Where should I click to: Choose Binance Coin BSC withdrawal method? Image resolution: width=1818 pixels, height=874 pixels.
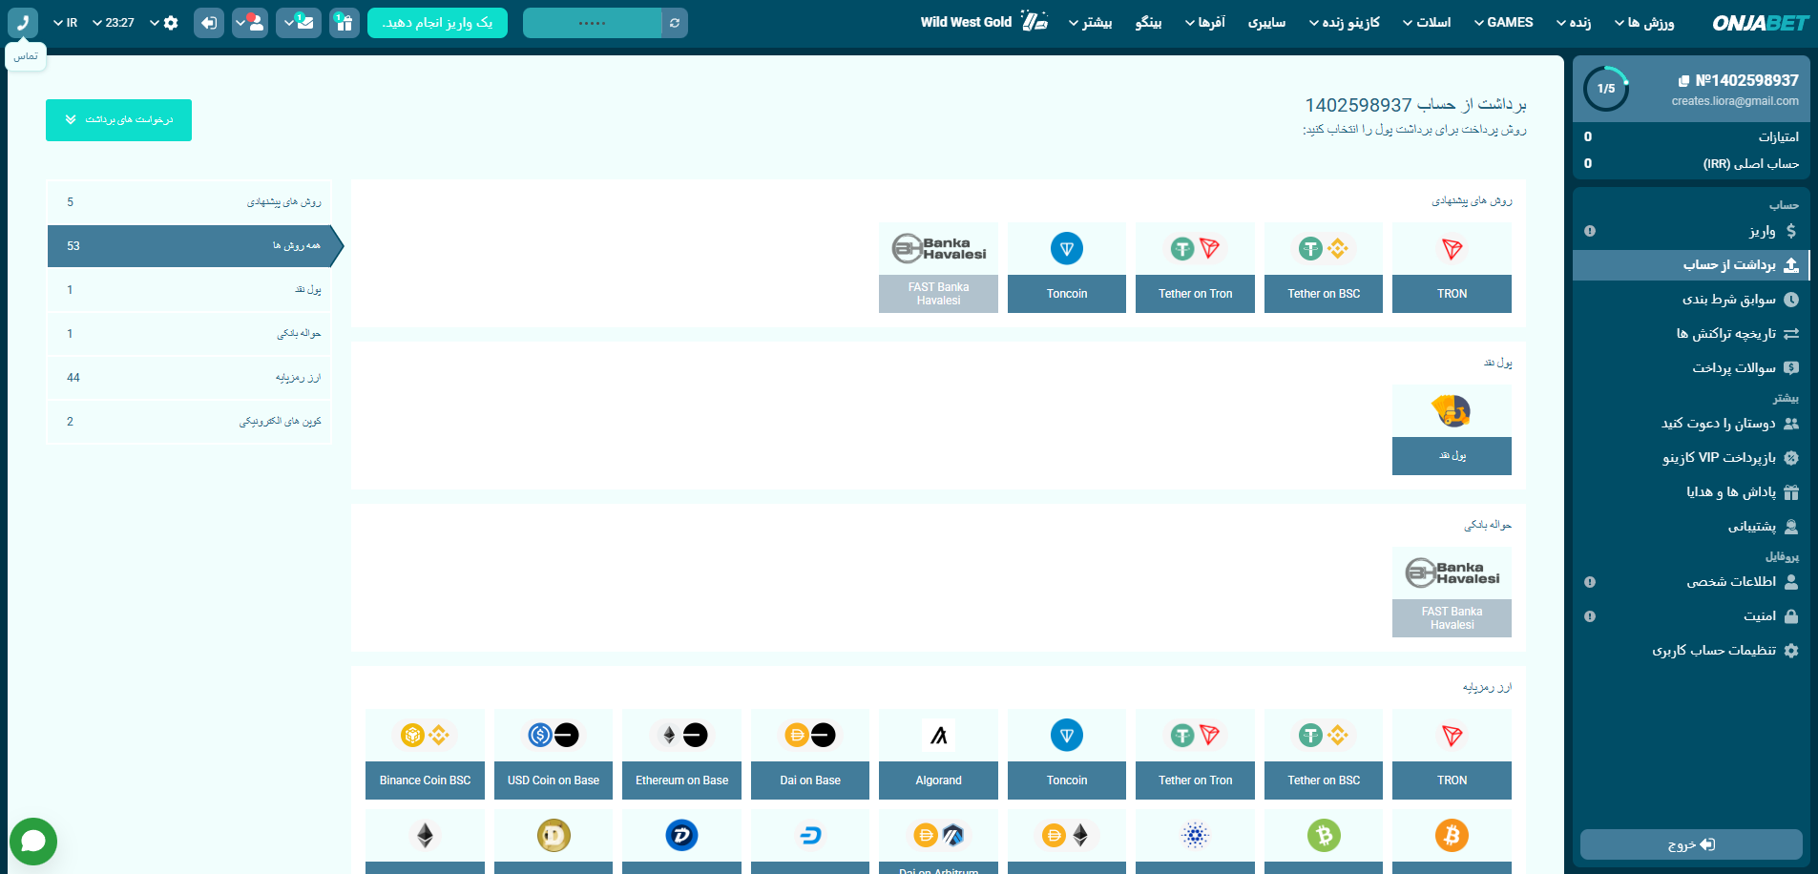[425, 754]
